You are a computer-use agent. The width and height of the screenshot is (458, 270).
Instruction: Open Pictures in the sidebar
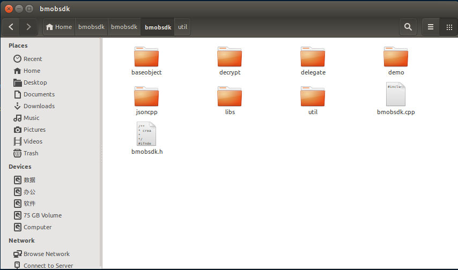(29, 130)
